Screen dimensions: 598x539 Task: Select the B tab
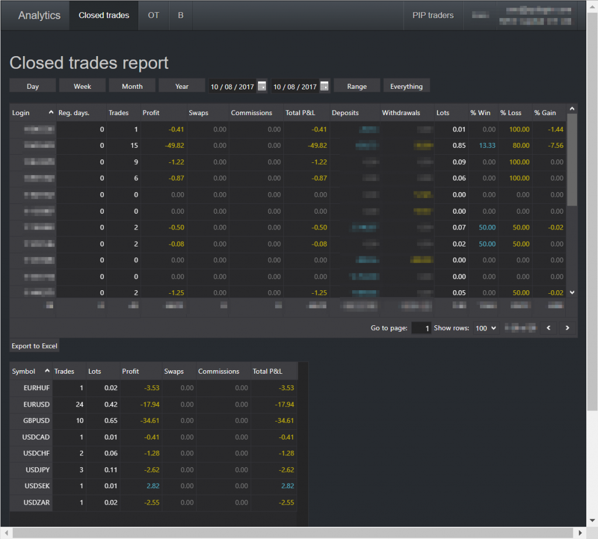180,15
